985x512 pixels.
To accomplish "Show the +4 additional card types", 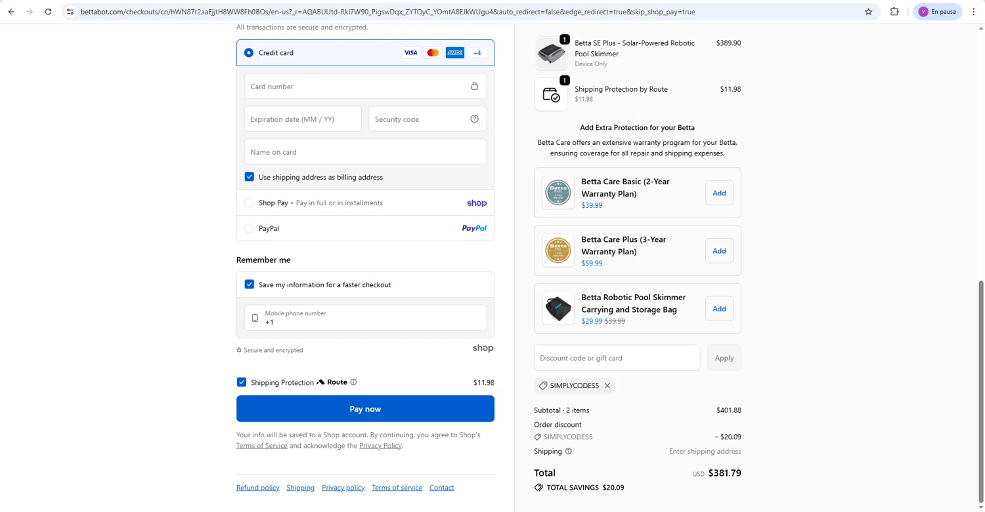I will 477,52.
